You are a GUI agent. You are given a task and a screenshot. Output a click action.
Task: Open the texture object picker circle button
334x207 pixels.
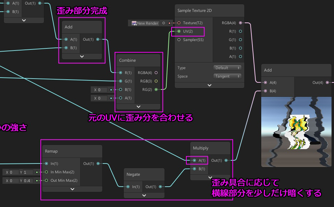point(163,23)
